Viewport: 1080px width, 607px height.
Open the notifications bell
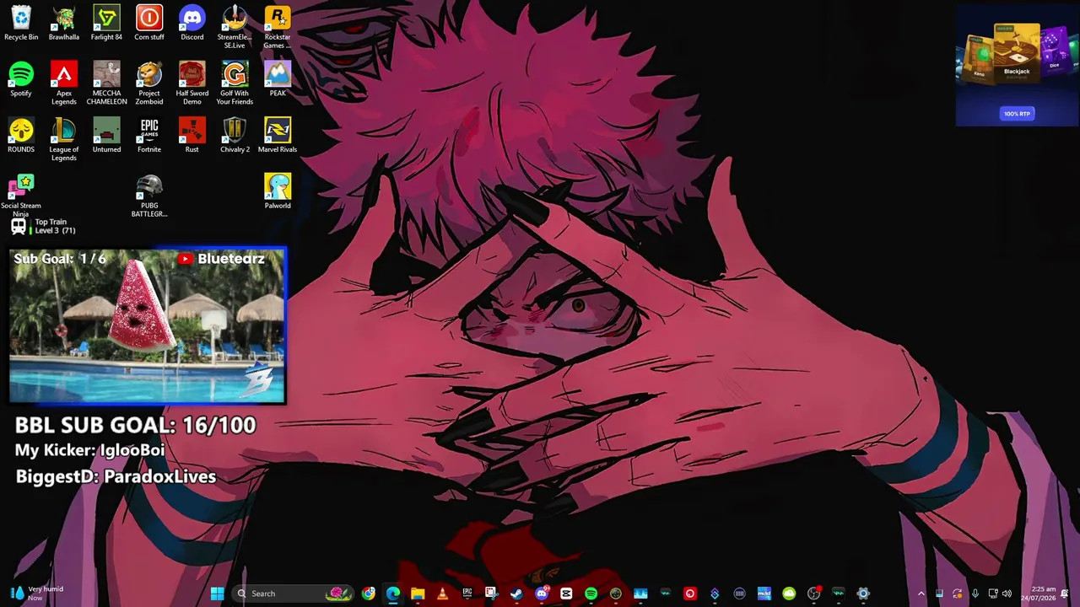(1066, 594)
